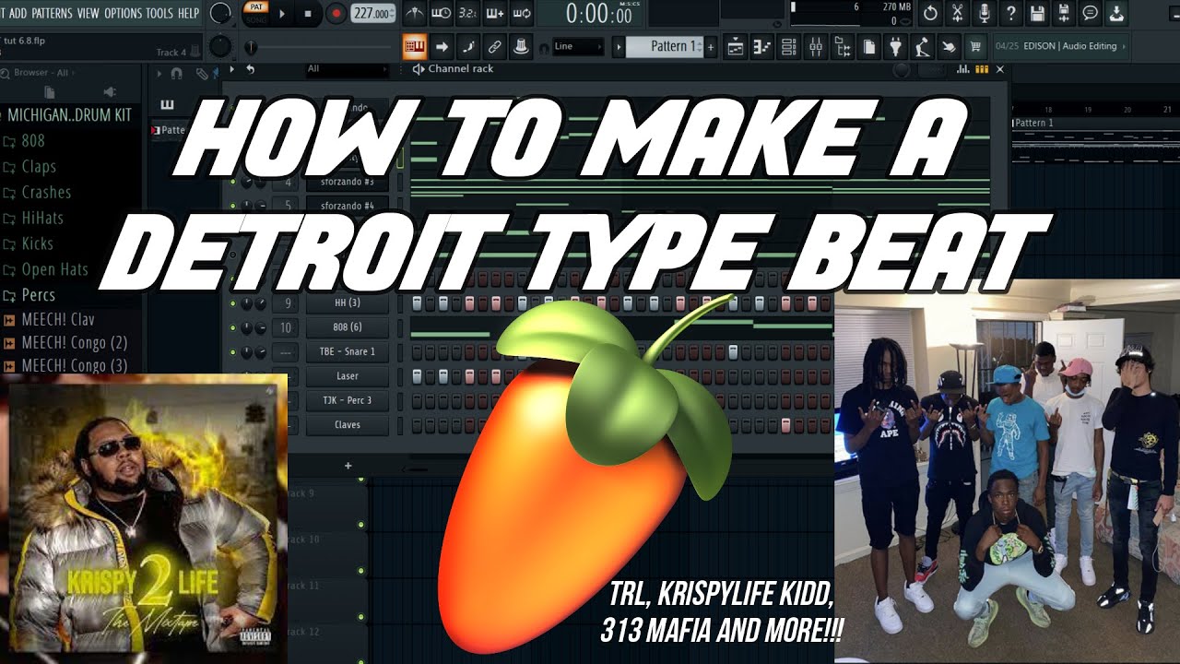The height and width of the screenshot is (664, 1180).
Task: Open the Plugin picker plug icon
Action: click(896, 46)
